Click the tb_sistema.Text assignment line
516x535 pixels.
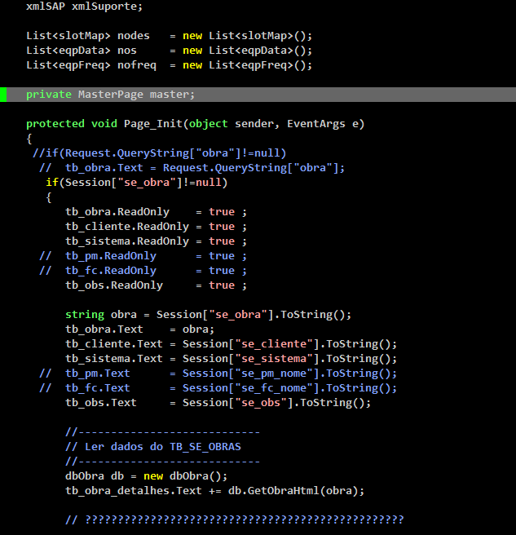pyautogui.click(x=231, y=359)
